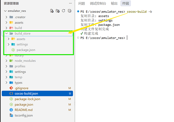Click the assets folder icon under build_store
The height and width of the screenshot is (122, 174).
[13, 39]
